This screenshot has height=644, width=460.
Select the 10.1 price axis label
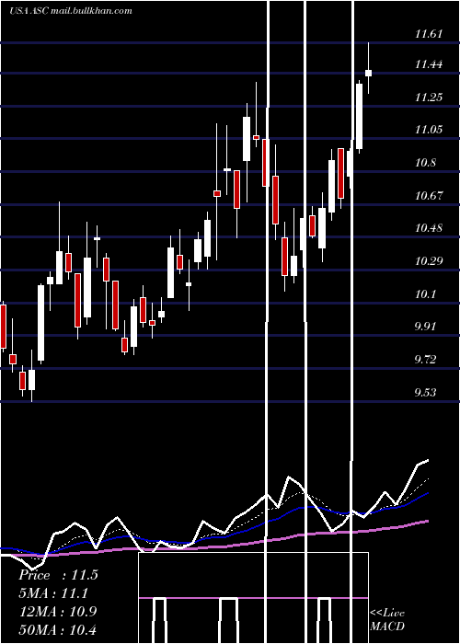point(425,294)
